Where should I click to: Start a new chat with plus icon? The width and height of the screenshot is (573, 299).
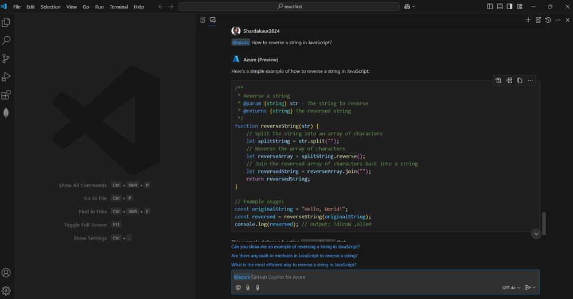[x=528, y=20]
